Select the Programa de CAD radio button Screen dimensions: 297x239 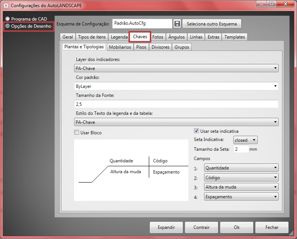pos(7,19)
